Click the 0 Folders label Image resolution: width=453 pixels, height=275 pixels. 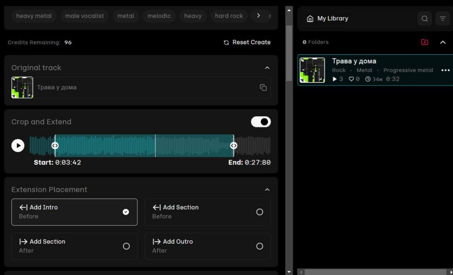coord(315,42)
